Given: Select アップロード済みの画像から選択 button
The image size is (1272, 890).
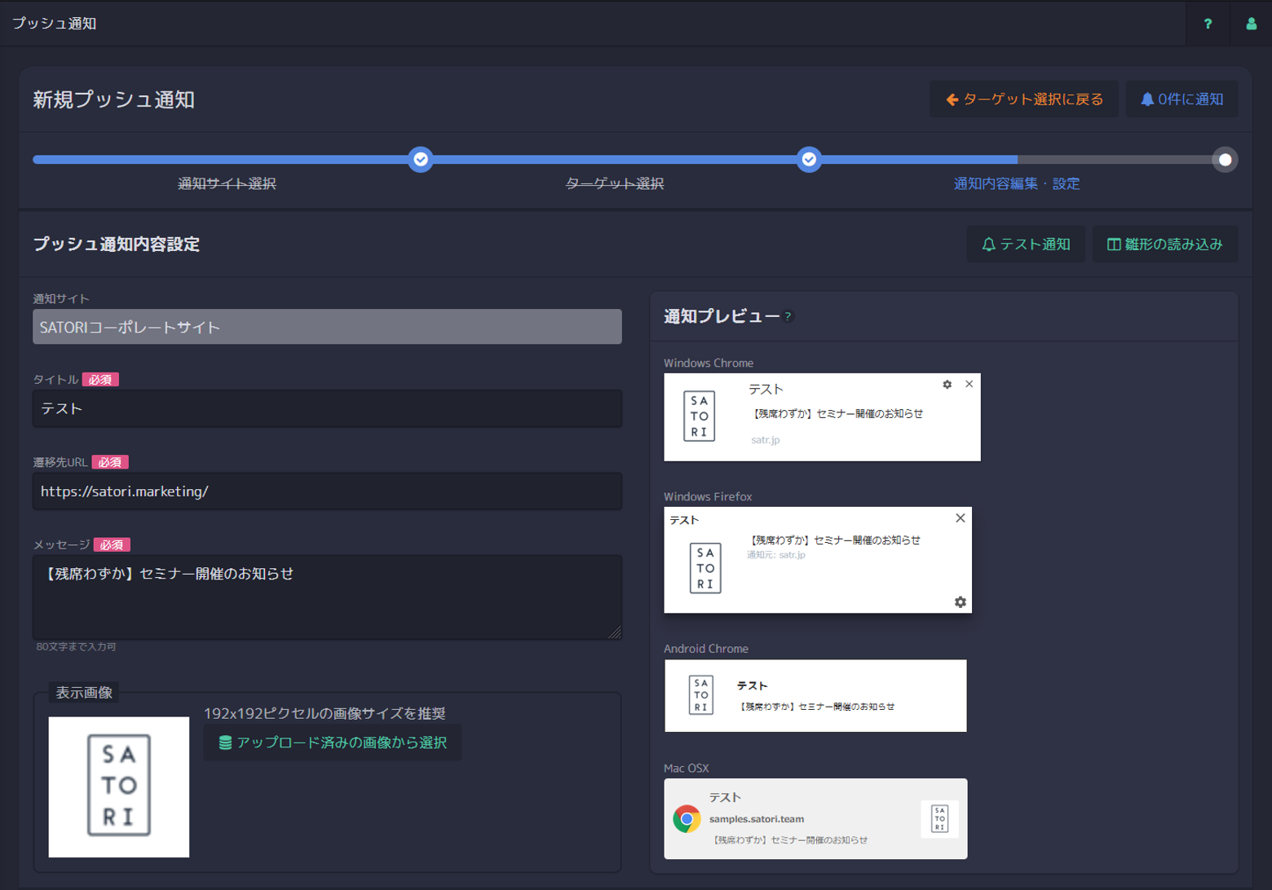Looking at the screenshot, I should (x=332, y=742).
